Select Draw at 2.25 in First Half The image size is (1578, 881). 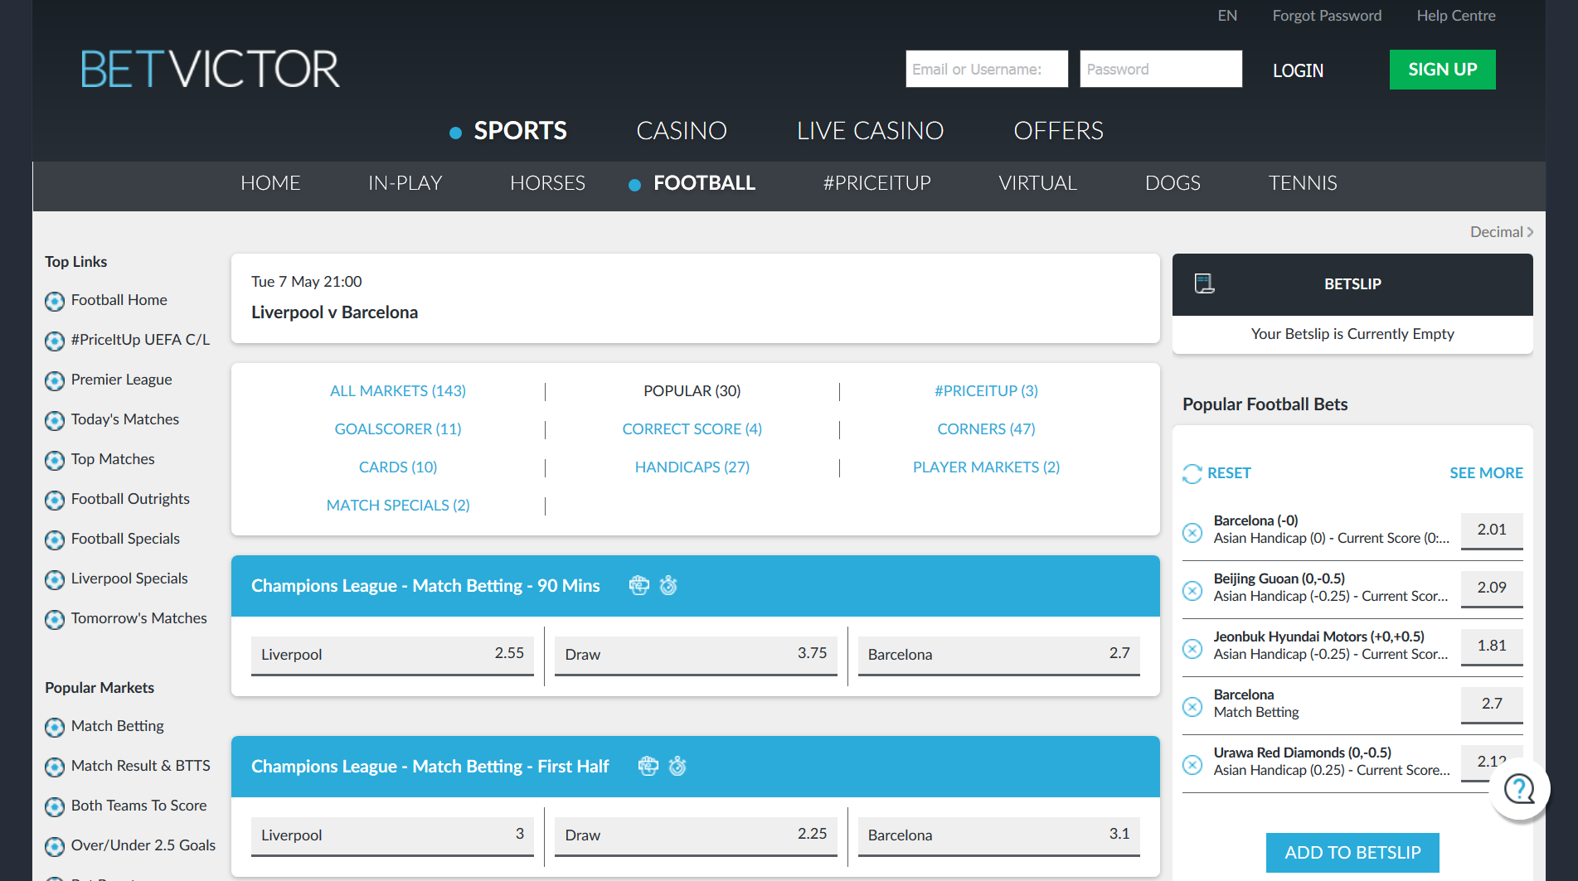point(696,835)
